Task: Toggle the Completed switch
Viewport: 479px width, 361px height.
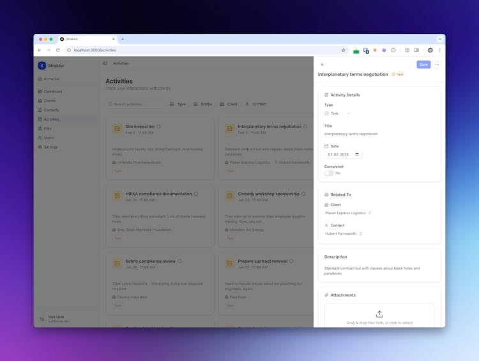Action: click(329, 173)
